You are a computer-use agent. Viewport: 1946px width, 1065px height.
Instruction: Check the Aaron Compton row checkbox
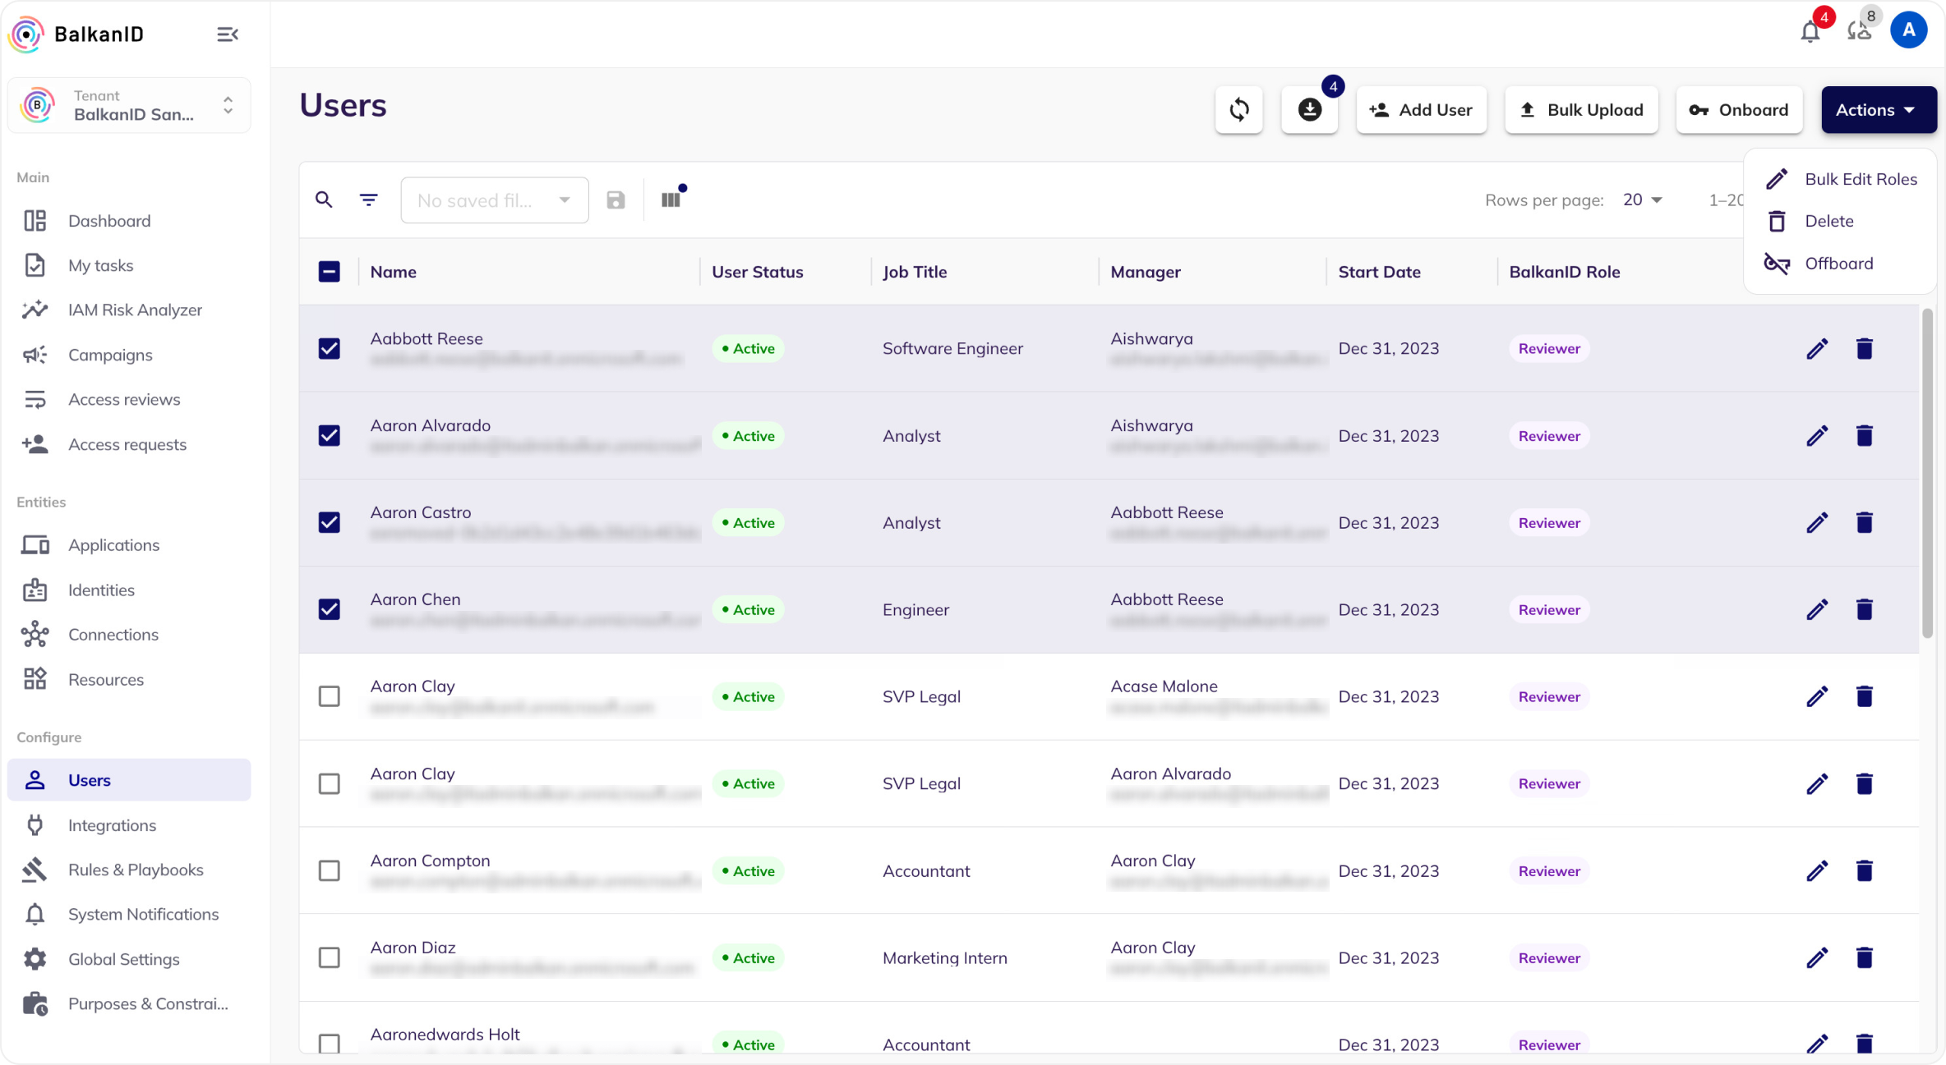pos(330,870)
